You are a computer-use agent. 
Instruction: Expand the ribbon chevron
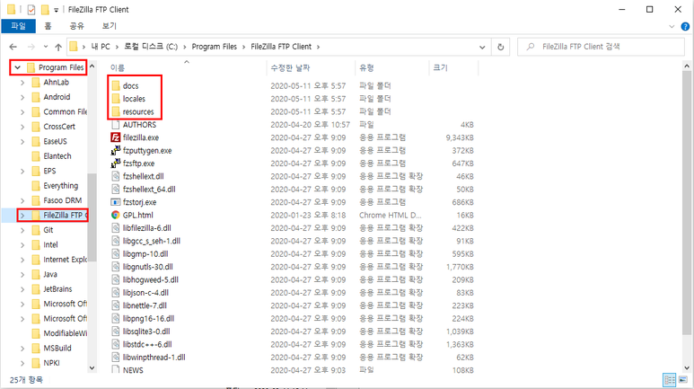click(672, 27)
